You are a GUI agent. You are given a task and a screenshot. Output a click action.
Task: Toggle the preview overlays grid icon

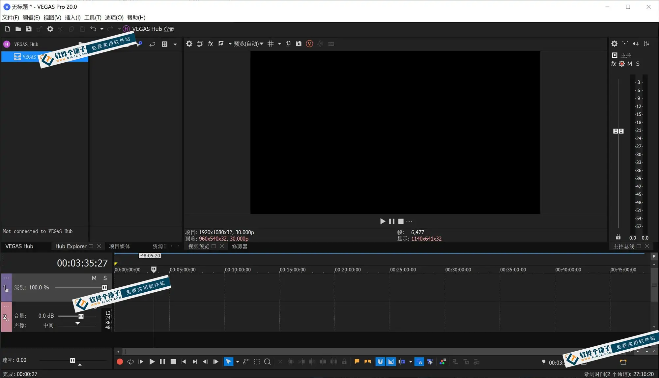pyautogui.click(x=271, y=44)
